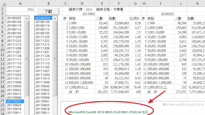Select row 1 header
This screenshot has width=205, height=115.
tap(3, 9)
